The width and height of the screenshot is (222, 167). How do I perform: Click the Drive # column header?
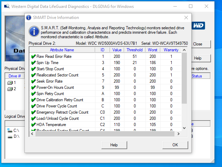coord(15,76)
